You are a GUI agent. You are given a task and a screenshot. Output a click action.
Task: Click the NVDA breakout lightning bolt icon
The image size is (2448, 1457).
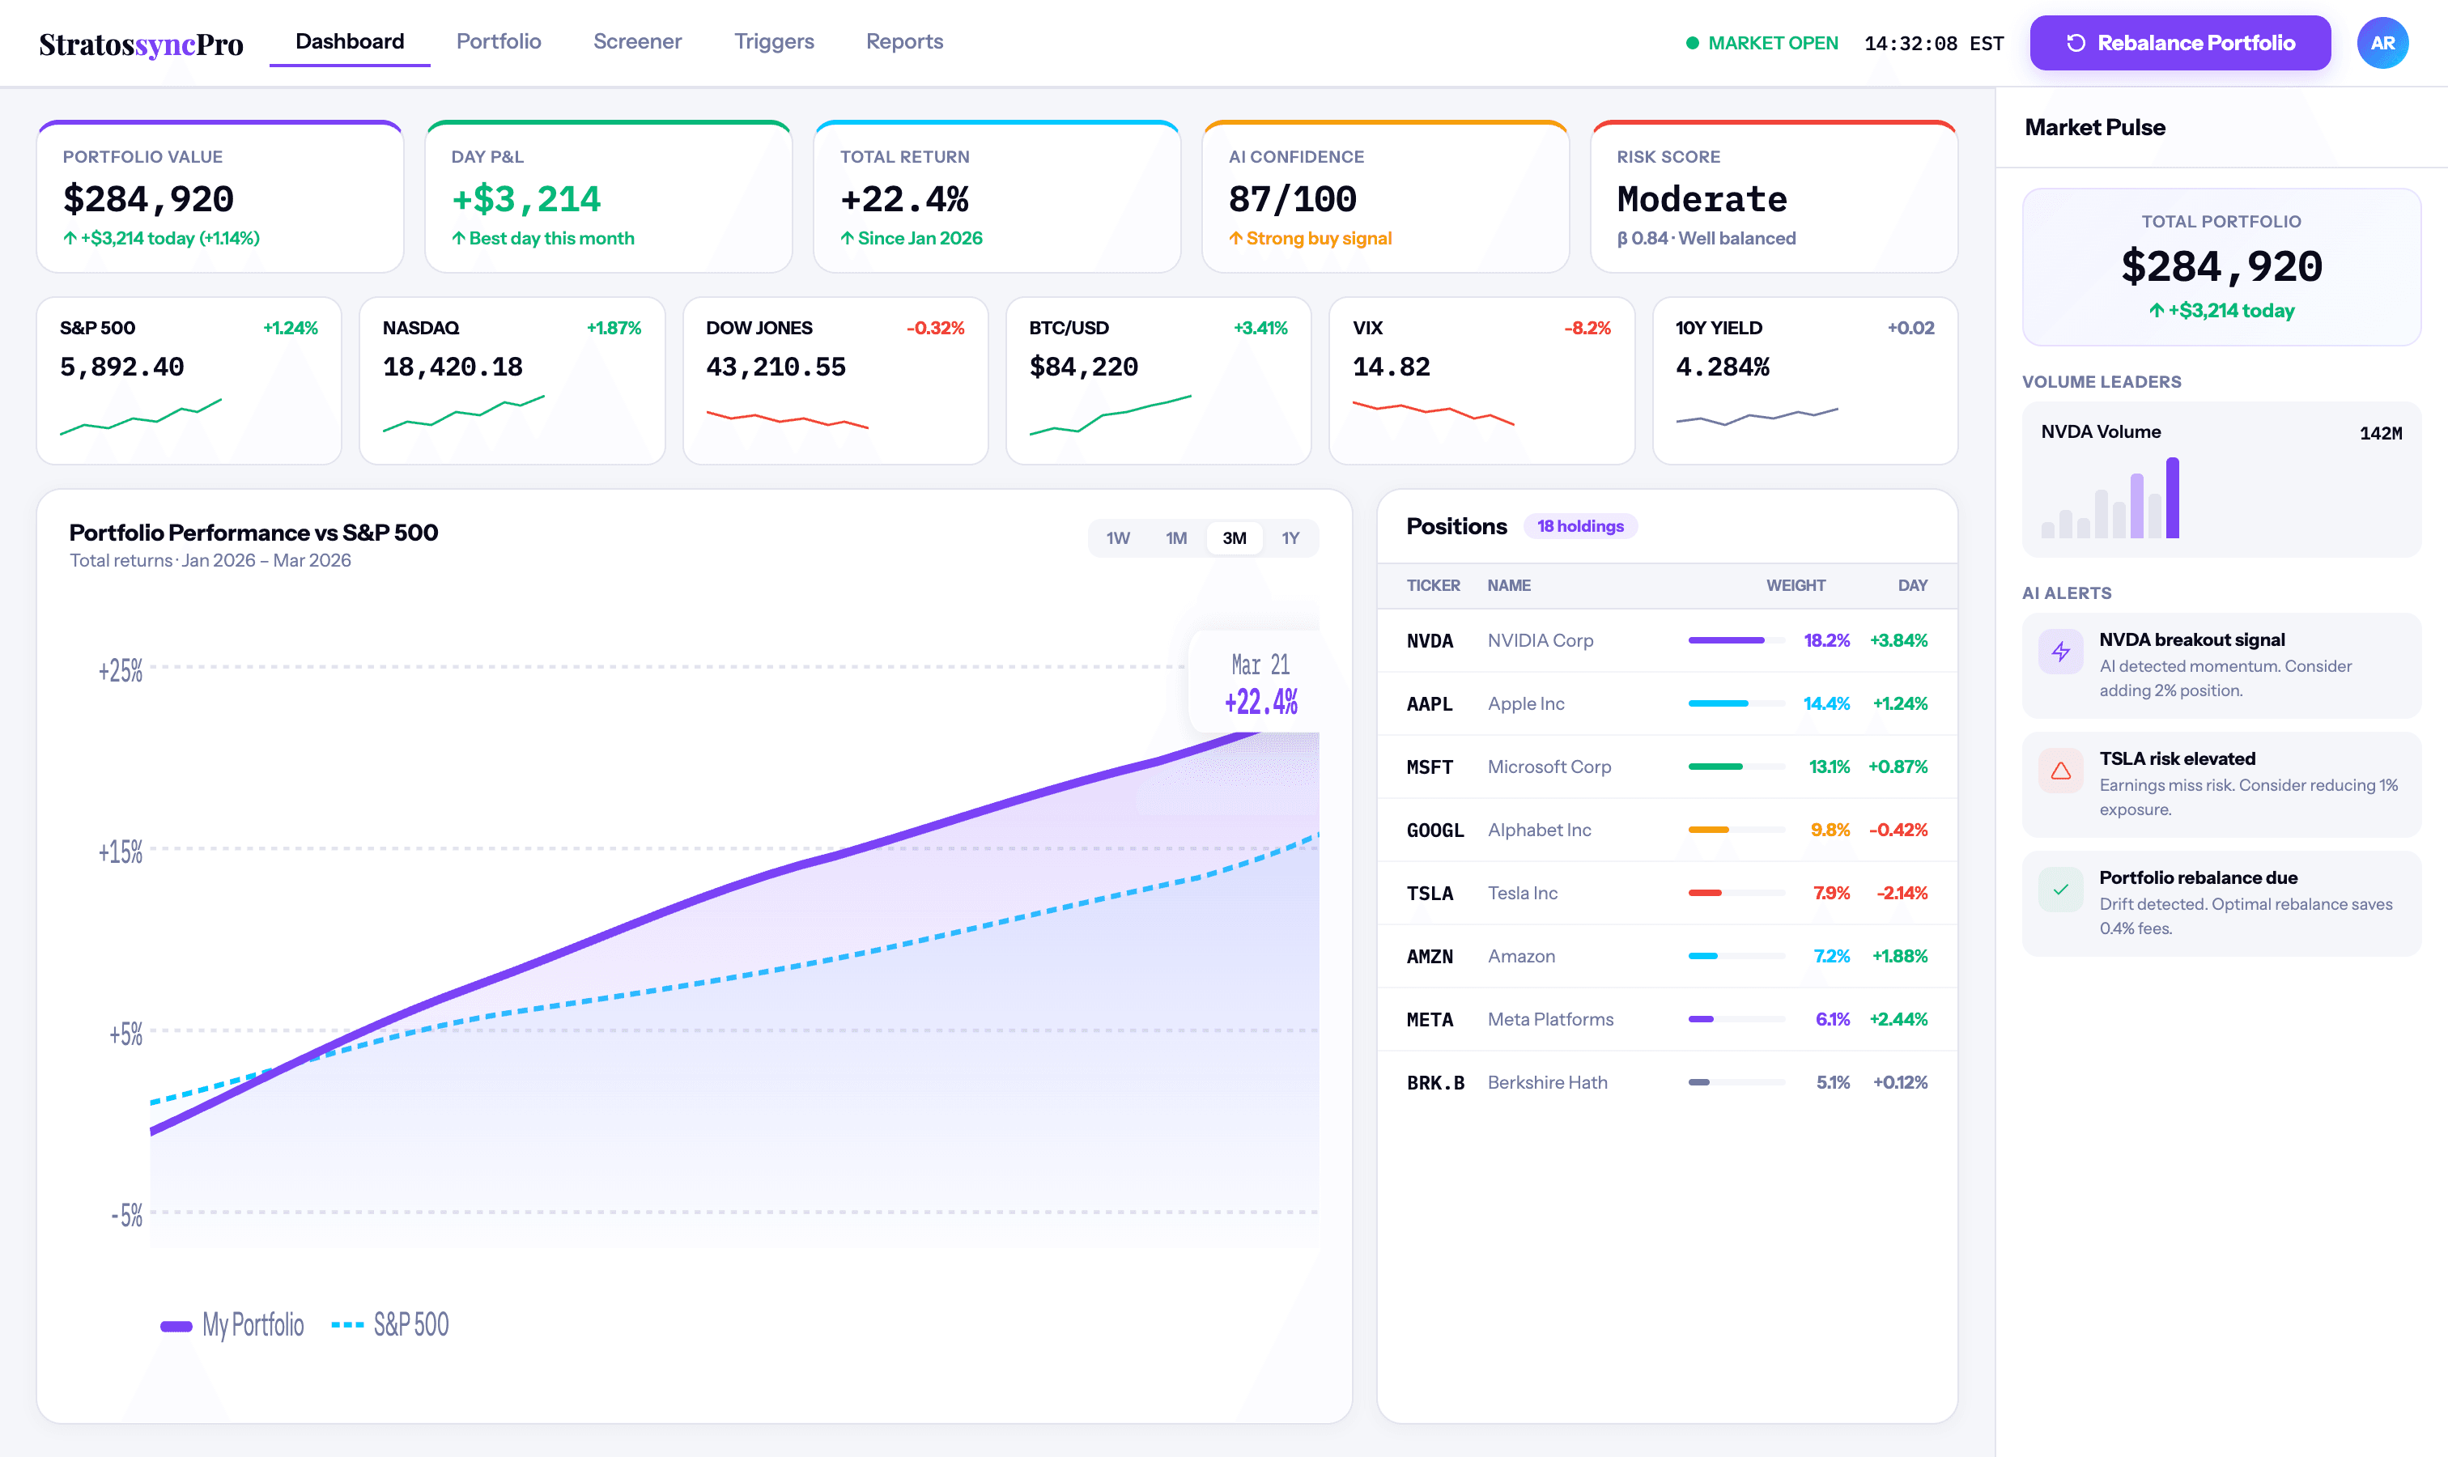2060,652
